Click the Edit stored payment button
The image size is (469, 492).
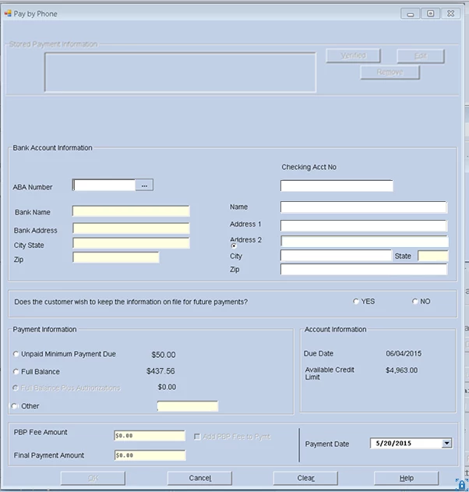pos(421,56)
